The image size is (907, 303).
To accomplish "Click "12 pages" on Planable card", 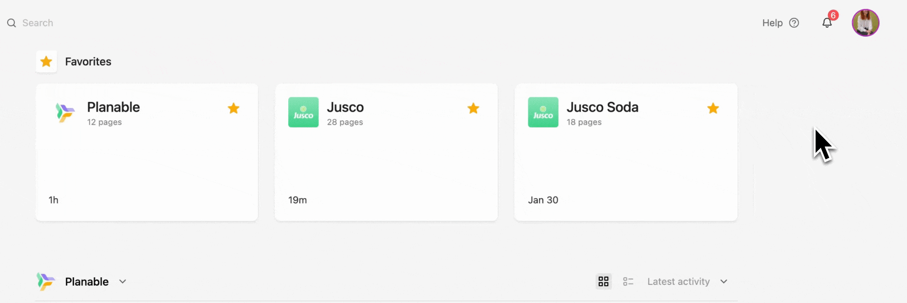I will point(105,122).
